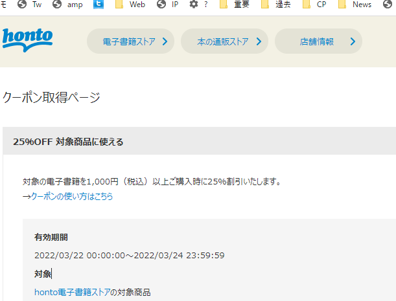Open the News bookmarks folder

(355, 5)
